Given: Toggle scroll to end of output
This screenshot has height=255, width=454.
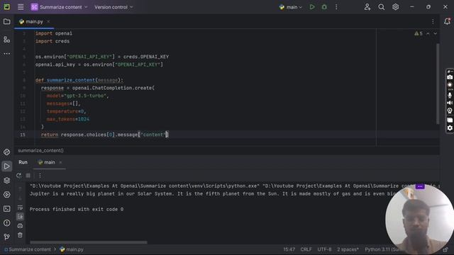Looking at the screenshot, I should (20, 217).
